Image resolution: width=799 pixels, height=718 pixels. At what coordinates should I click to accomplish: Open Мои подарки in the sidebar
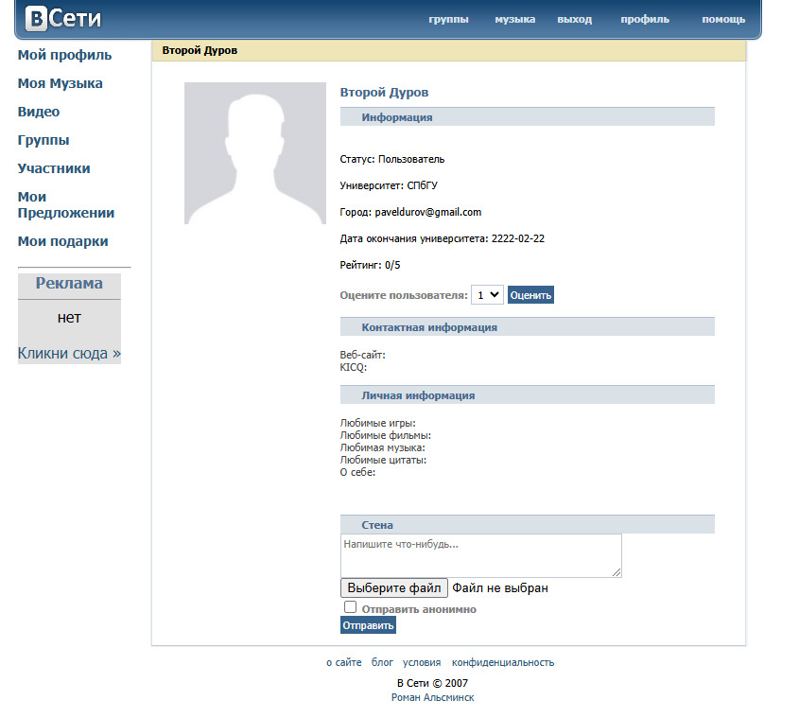[63, 241]
